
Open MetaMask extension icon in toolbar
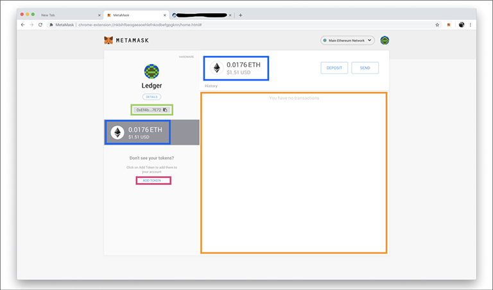[449, 25]
